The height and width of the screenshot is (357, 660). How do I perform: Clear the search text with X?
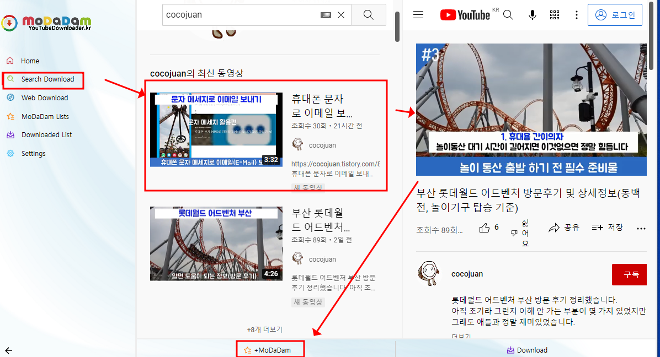[341, 15]
